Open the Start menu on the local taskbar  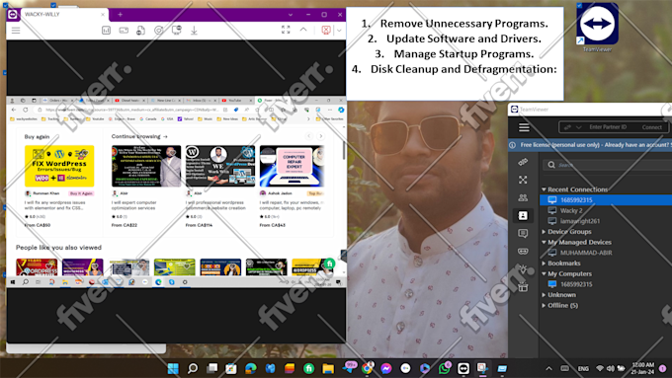point(173,368)
